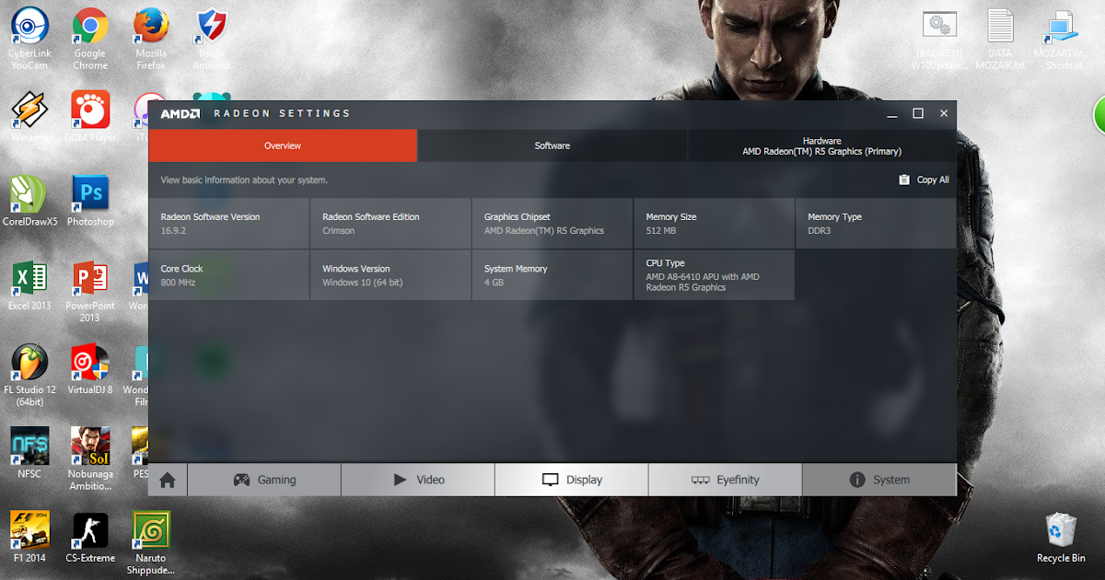Maximize the Radeon Settings window
1105x580 pixels.
(918, 113)
